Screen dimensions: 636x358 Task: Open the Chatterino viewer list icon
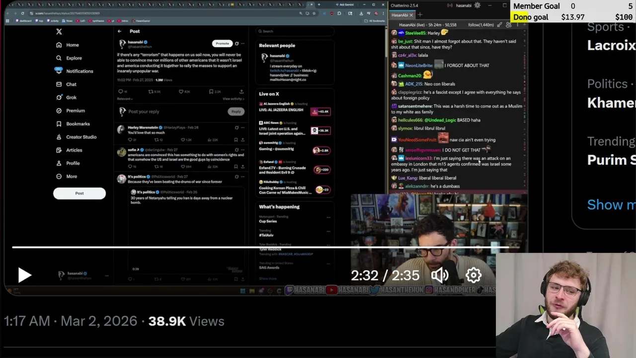[508, 25]
